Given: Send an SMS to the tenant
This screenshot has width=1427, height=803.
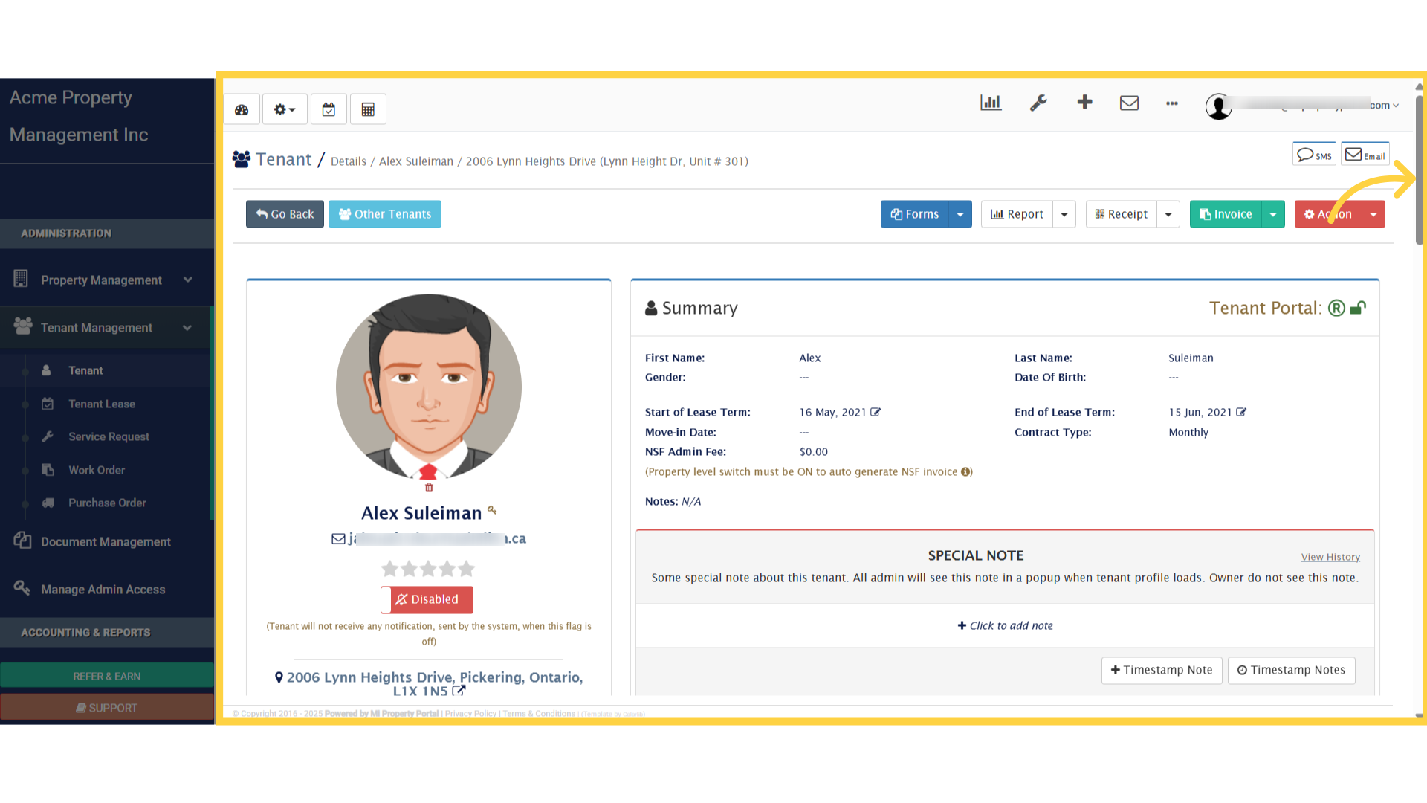Looking at the screenshot, I should (x=1314, y=155).
